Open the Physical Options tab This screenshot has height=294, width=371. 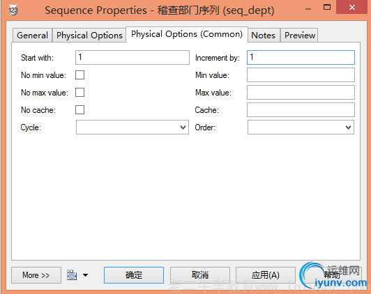point(89,36)
